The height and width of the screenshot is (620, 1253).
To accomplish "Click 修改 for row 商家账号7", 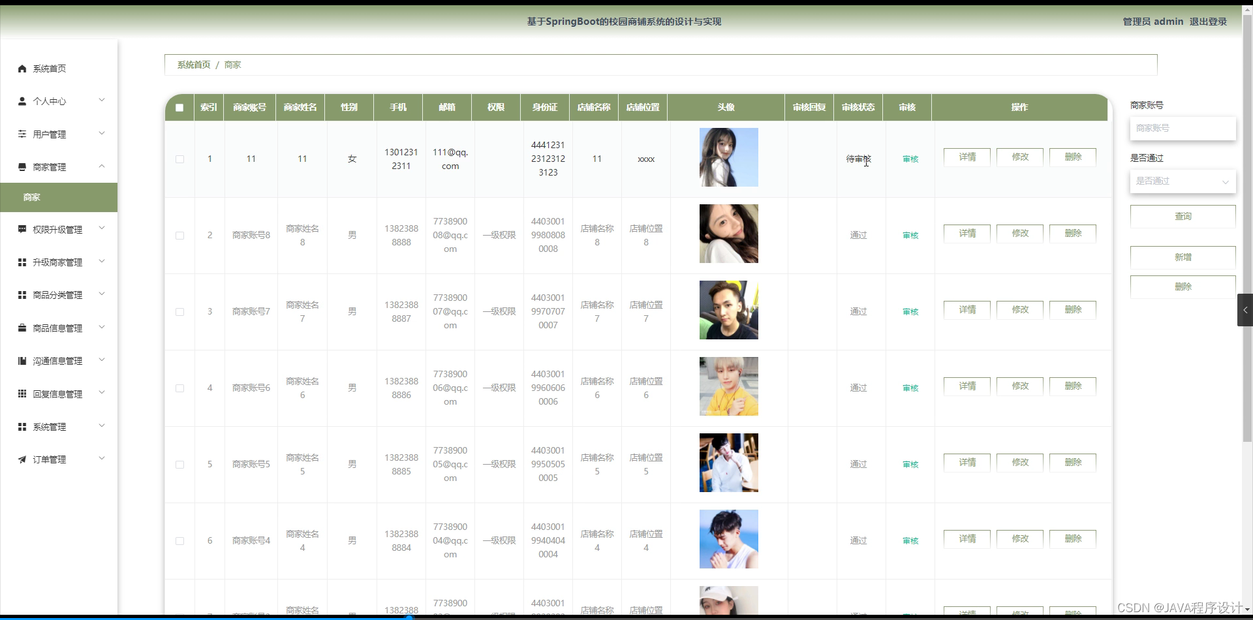I will [x=1020, y=310].
